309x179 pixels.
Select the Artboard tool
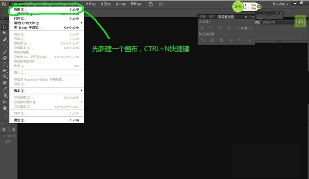click(5, 101)
